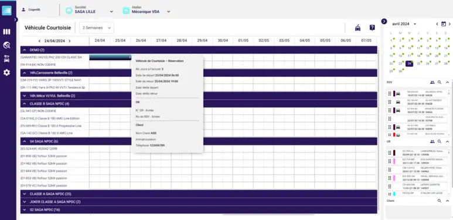
Task: Expand the S2 SAGA NPDC (16) group
Action: tap(24, 209)
